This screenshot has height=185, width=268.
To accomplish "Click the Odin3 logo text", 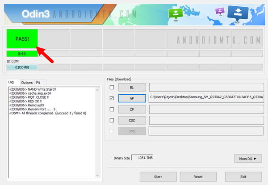I will point(36,14).
